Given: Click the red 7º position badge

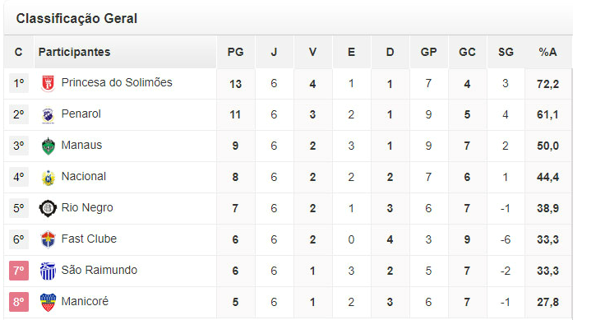Looking at the screenshot, I should [x=19, y=271].
